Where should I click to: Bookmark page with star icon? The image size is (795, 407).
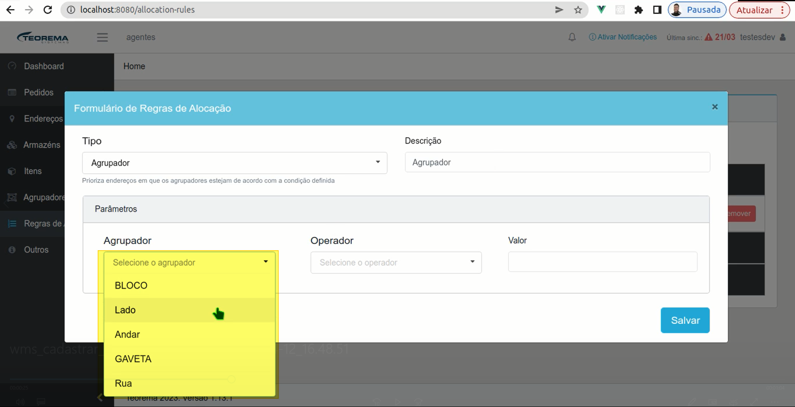pyautogui.click(x=578, y=10)
